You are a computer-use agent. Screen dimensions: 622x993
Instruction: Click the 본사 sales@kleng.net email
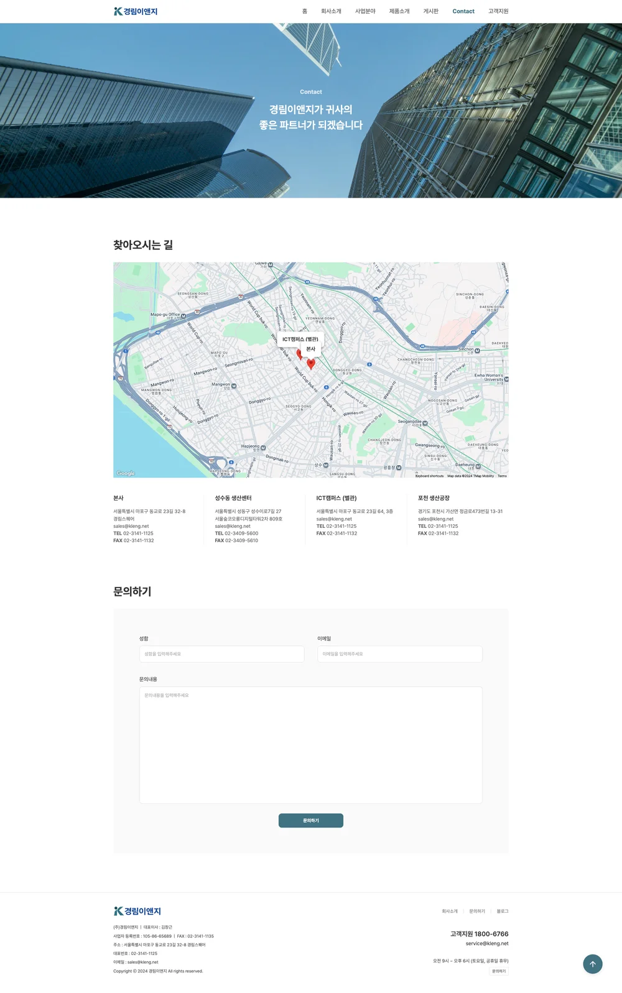point(131,526)
